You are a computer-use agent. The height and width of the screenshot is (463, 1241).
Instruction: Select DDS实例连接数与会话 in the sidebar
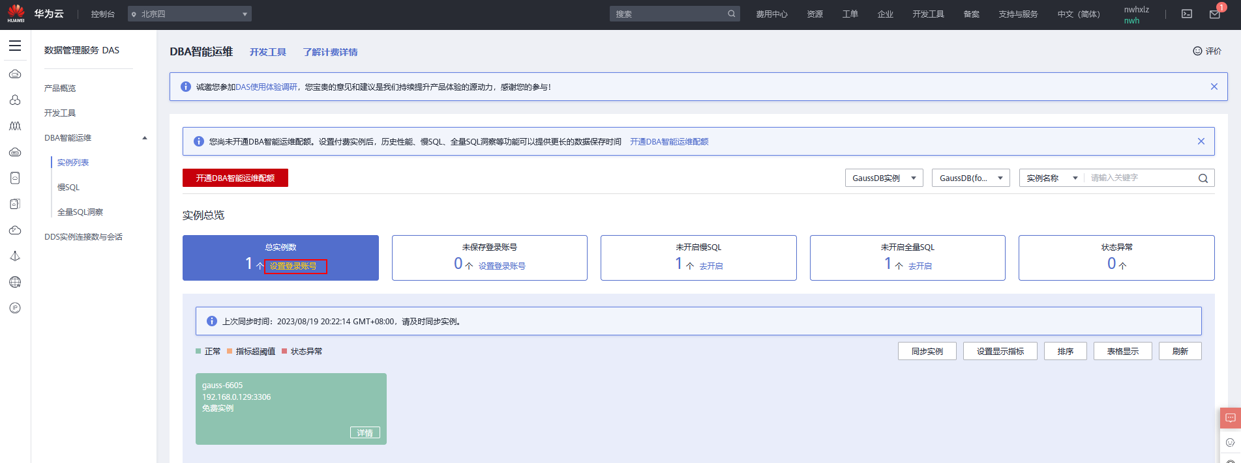83,237
